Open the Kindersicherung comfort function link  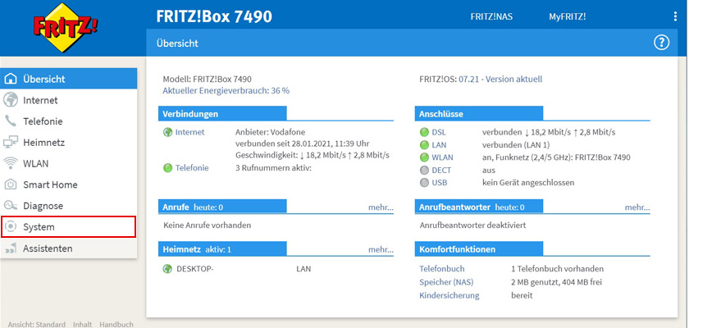[449, 295]
